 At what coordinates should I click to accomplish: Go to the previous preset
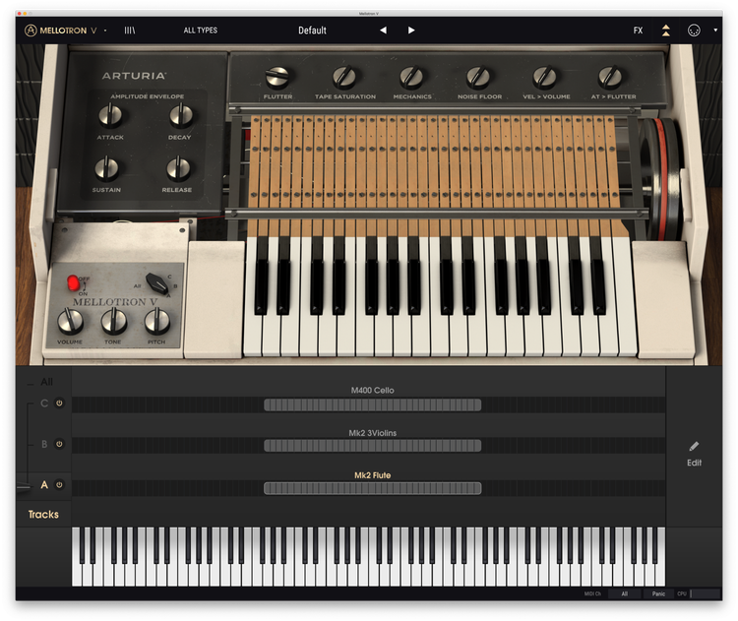[383, 31]
